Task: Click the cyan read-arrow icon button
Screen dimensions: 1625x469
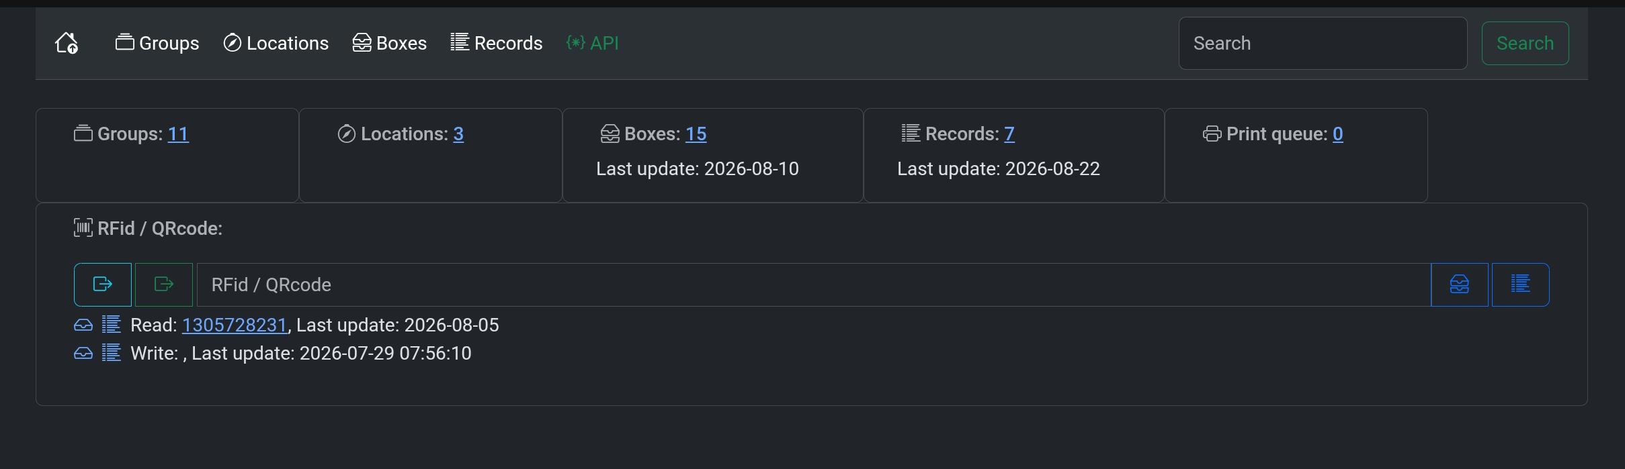Action: click(x=103, y=284)
